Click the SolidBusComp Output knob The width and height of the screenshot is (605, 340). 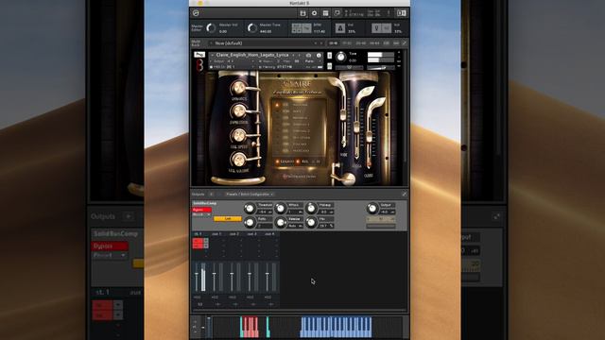point(372,209)
